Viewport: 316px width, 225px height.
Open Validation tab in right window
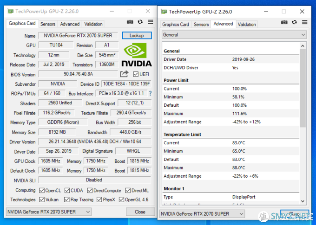pyautogui.click(x=247, y=25)
